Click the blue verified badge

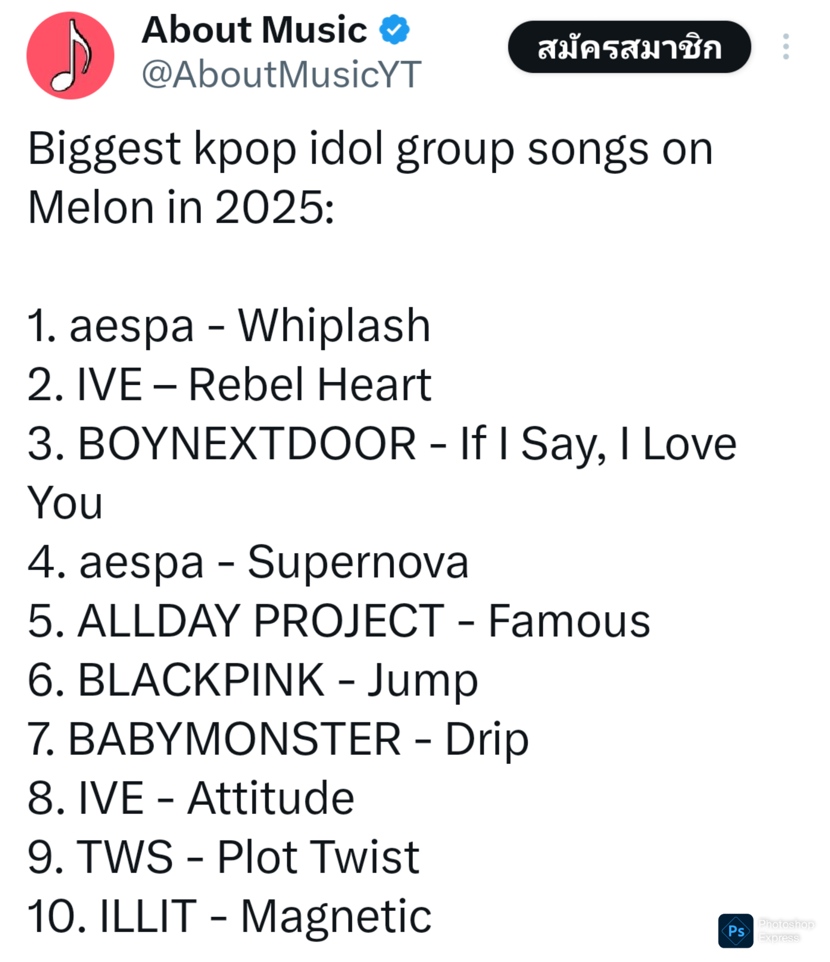(394, 30)
